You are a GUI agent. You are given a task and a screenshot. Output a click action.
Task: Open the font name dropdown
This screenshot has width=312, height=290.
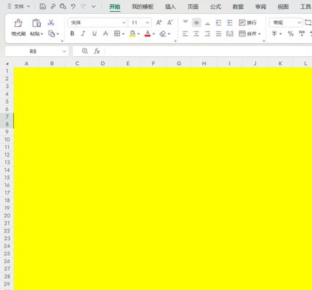click(x=123, y=23)
